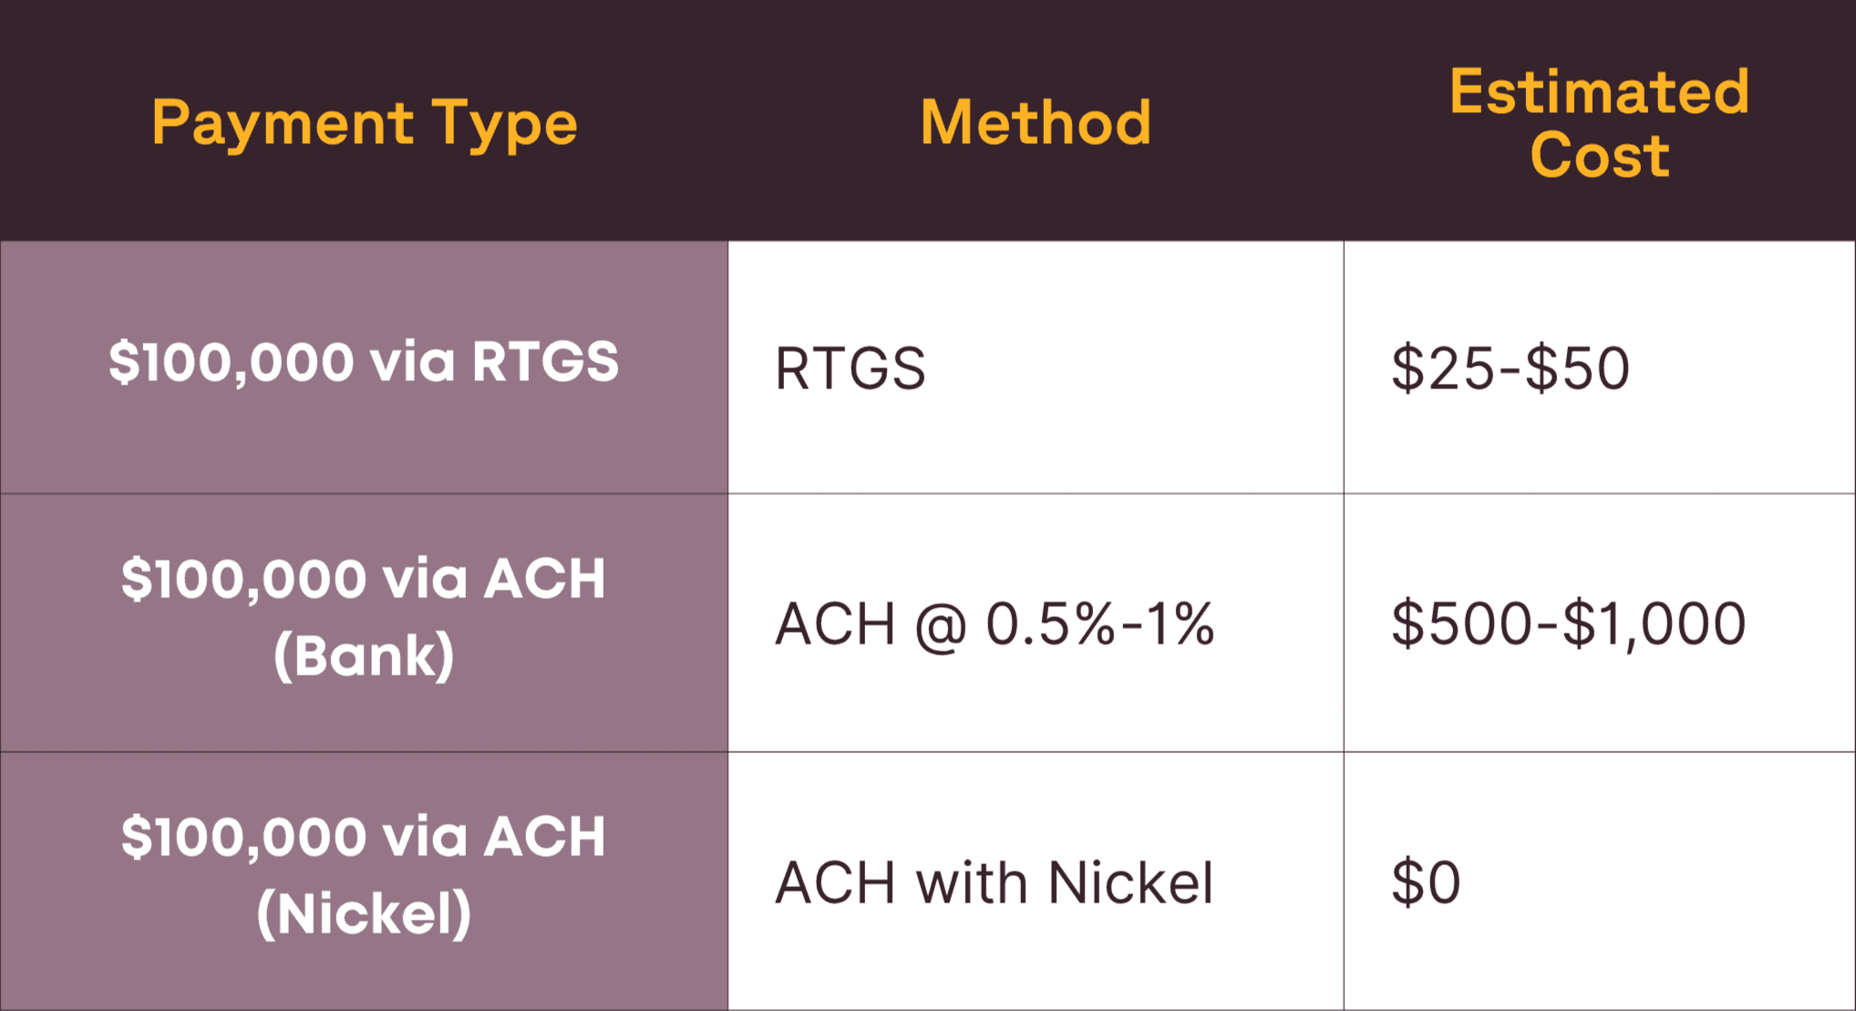Viewport: 1856px width, 1011px height.
Task: Click the word Estimated in header
Action: 1600,92
